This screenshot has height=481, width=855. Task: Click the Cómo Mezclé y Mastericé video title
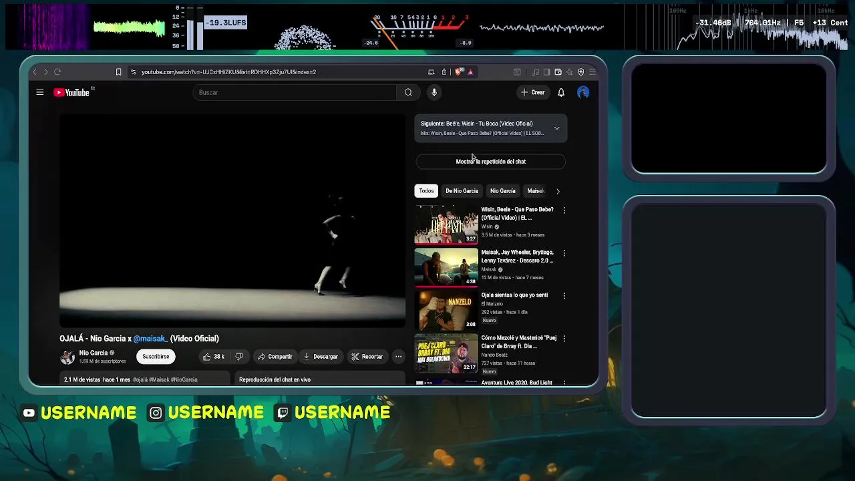(x=519, y=342)
